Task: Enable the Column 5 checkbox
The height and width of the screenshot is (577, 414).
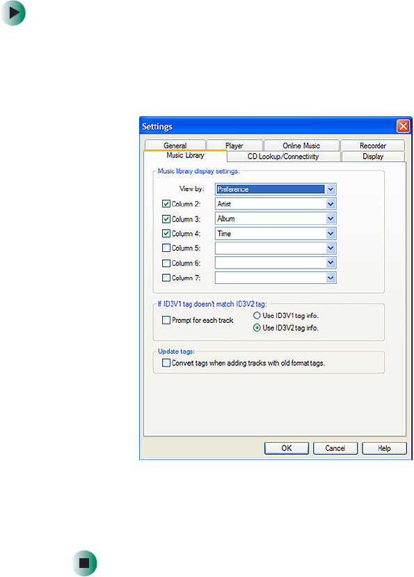Action: click(x=166, y=248)
